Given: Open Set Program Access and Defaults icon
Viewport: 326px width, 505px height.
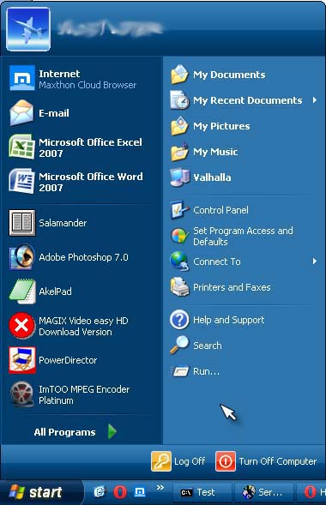Looking at the screenshot, I should [179, 236].
